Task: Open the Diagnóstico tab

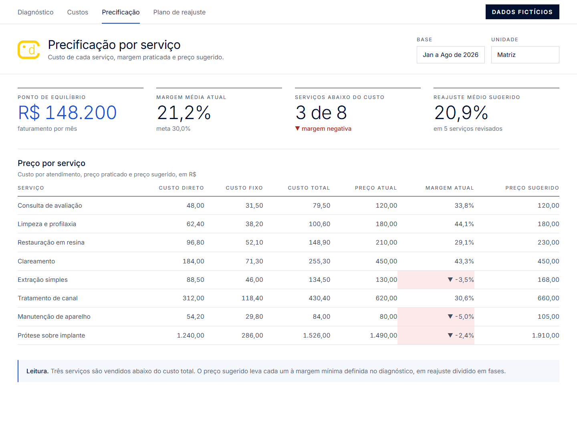Action: coord(36,12)
